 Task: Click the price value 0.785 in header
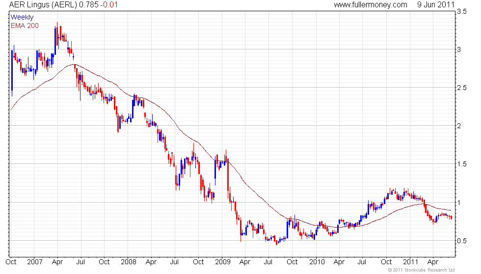(x=89, y=4)
